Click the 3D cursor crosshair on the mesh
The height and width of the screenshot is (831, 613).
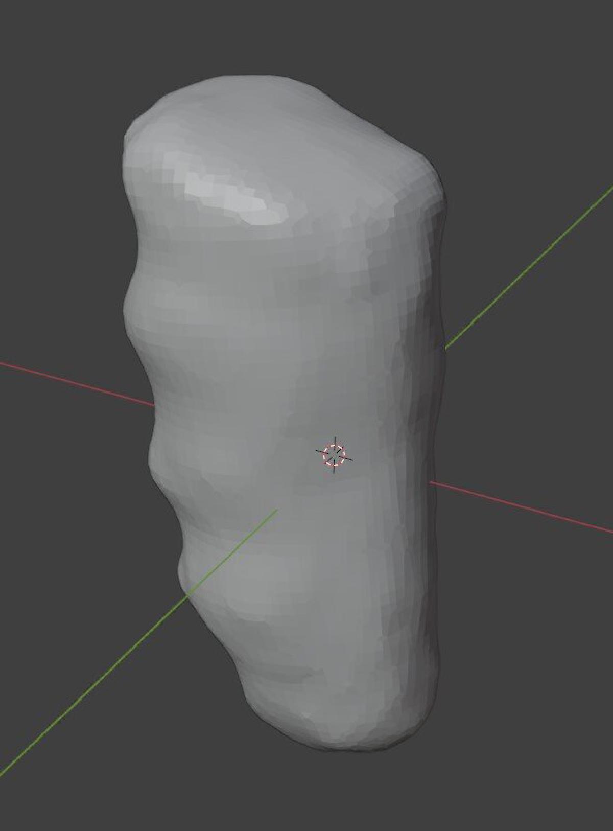pyautogui.click(x=334, y=455)
